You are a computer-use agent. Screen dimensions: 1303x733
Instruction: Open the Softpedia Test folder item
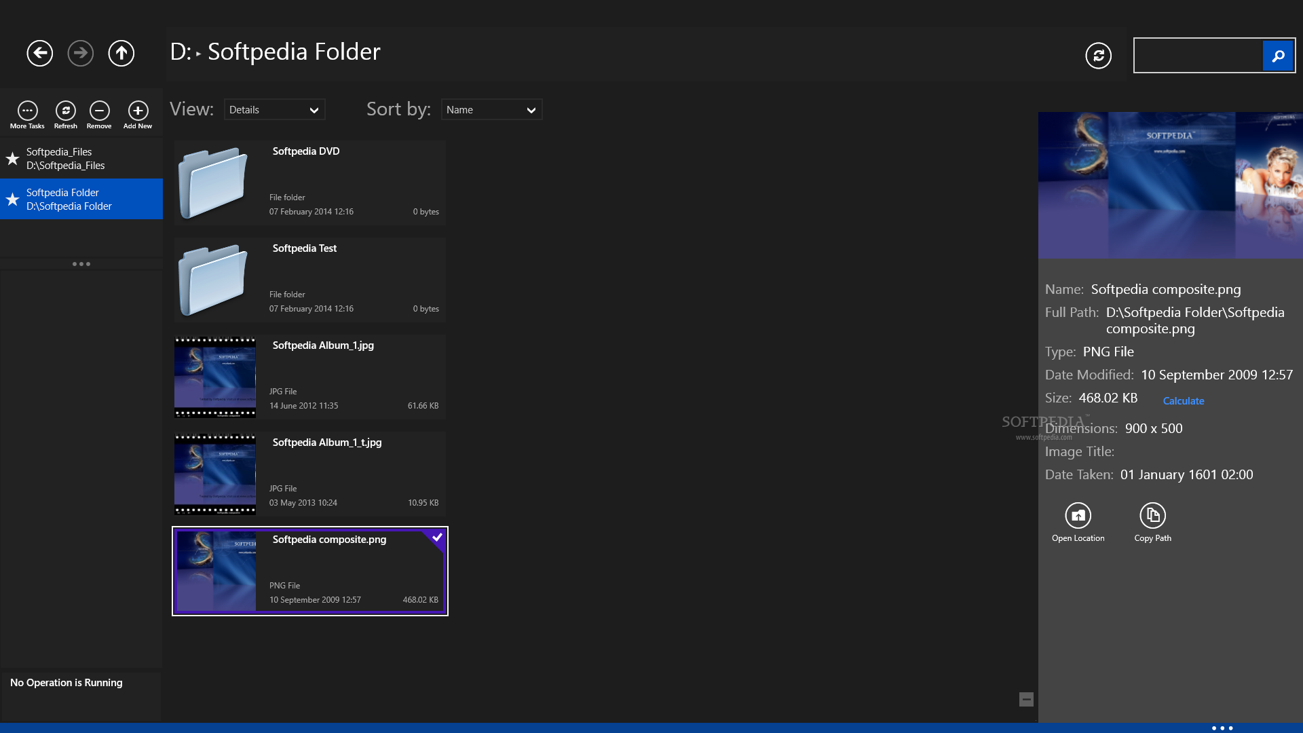(310, 280)
